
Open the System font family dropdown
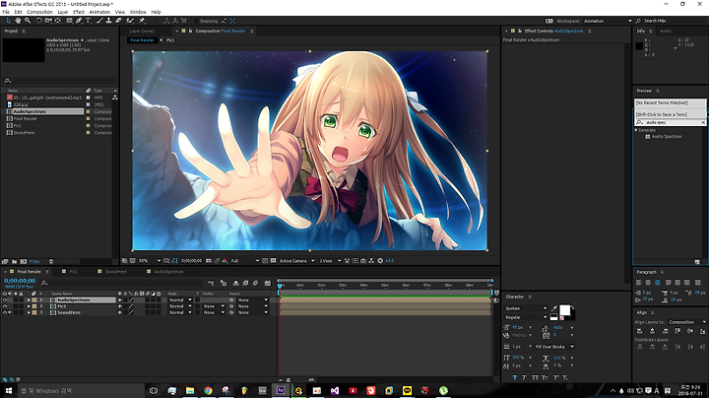click(x=526, y=308)
